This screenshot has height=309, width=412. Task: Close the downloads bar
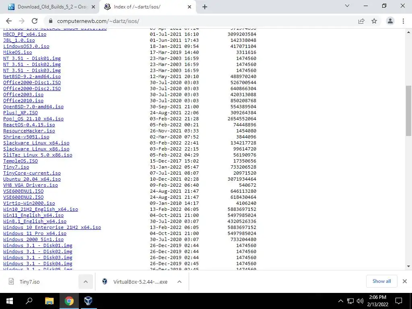[405, 281]
